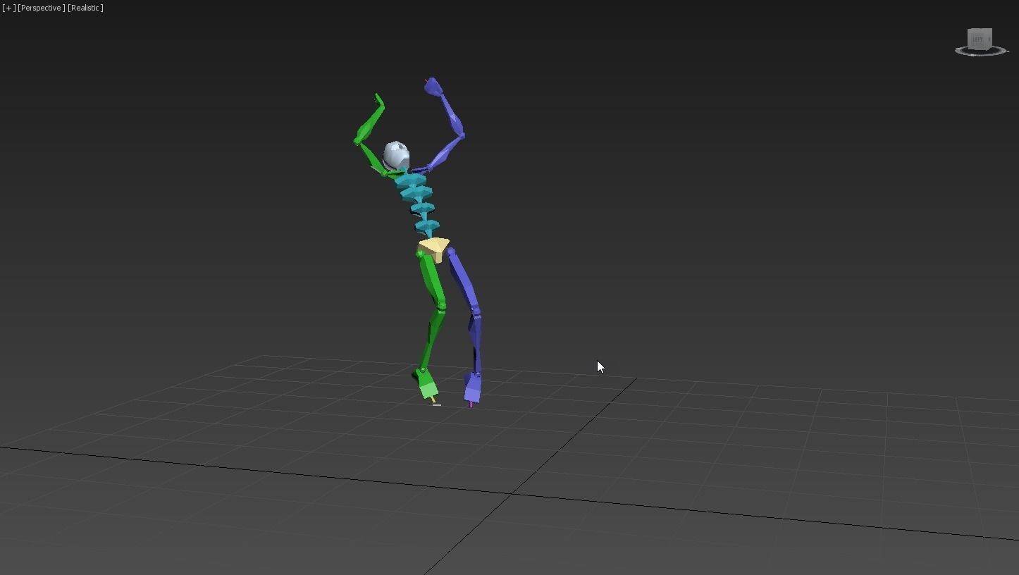Open the [Realistic] shading viewport menu
This screenshot has width=1019, height=575.
click(85, 8)
